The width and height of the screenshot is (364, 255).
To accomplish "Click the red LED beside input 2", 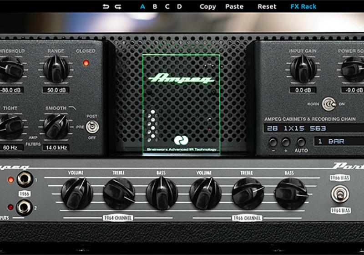I will pyautogui.click(x=10, y=207).
